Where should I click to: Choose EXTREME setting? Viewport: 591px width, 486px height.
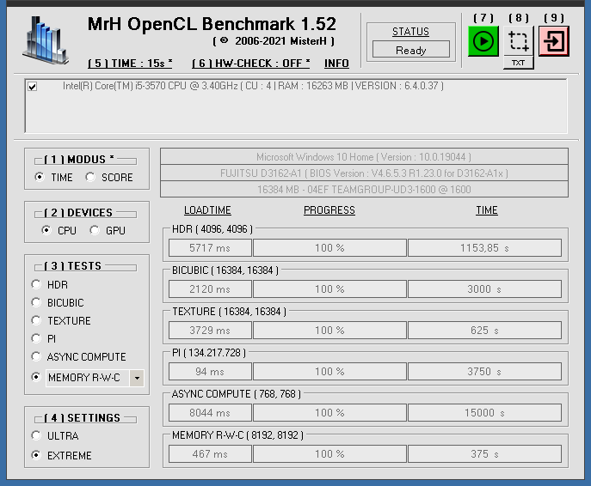coord(36,455)
